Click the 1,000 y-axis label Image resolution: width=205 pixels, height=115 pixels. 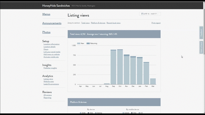(74, 45)
